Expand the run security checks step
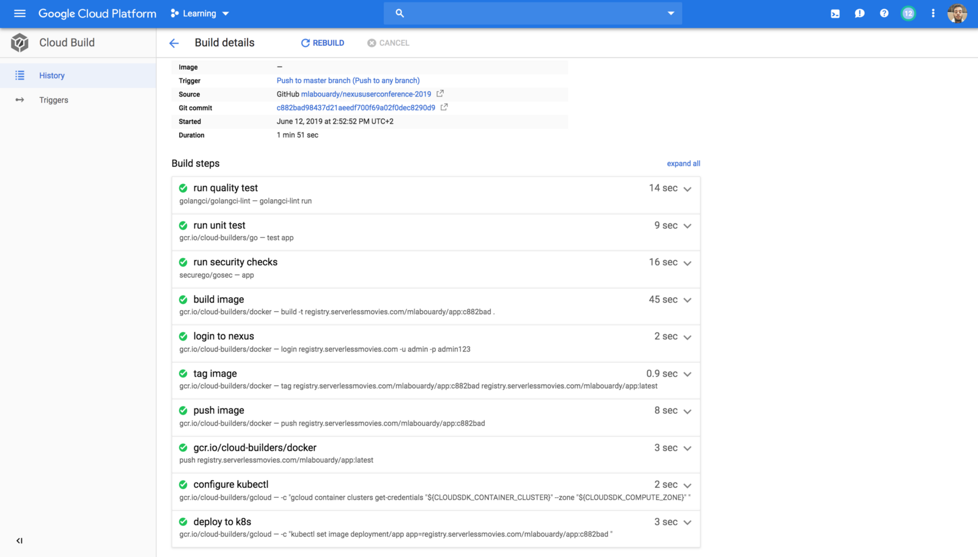The image size is (978, 557). pos(688,263)
